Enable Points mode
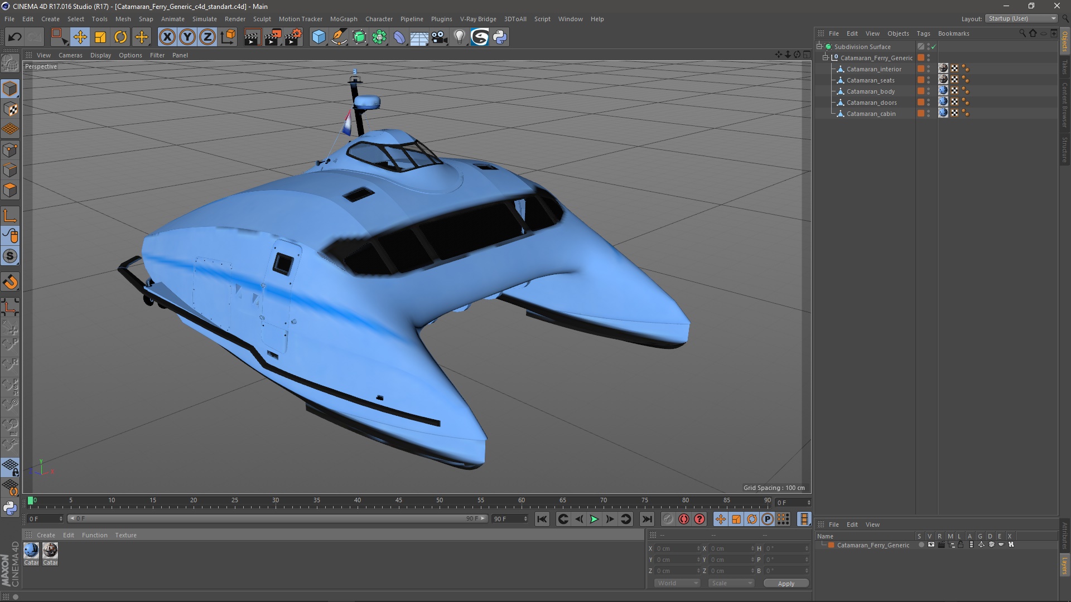The width and height of the screenshot is (1071, 602). (x=10, y=150)
